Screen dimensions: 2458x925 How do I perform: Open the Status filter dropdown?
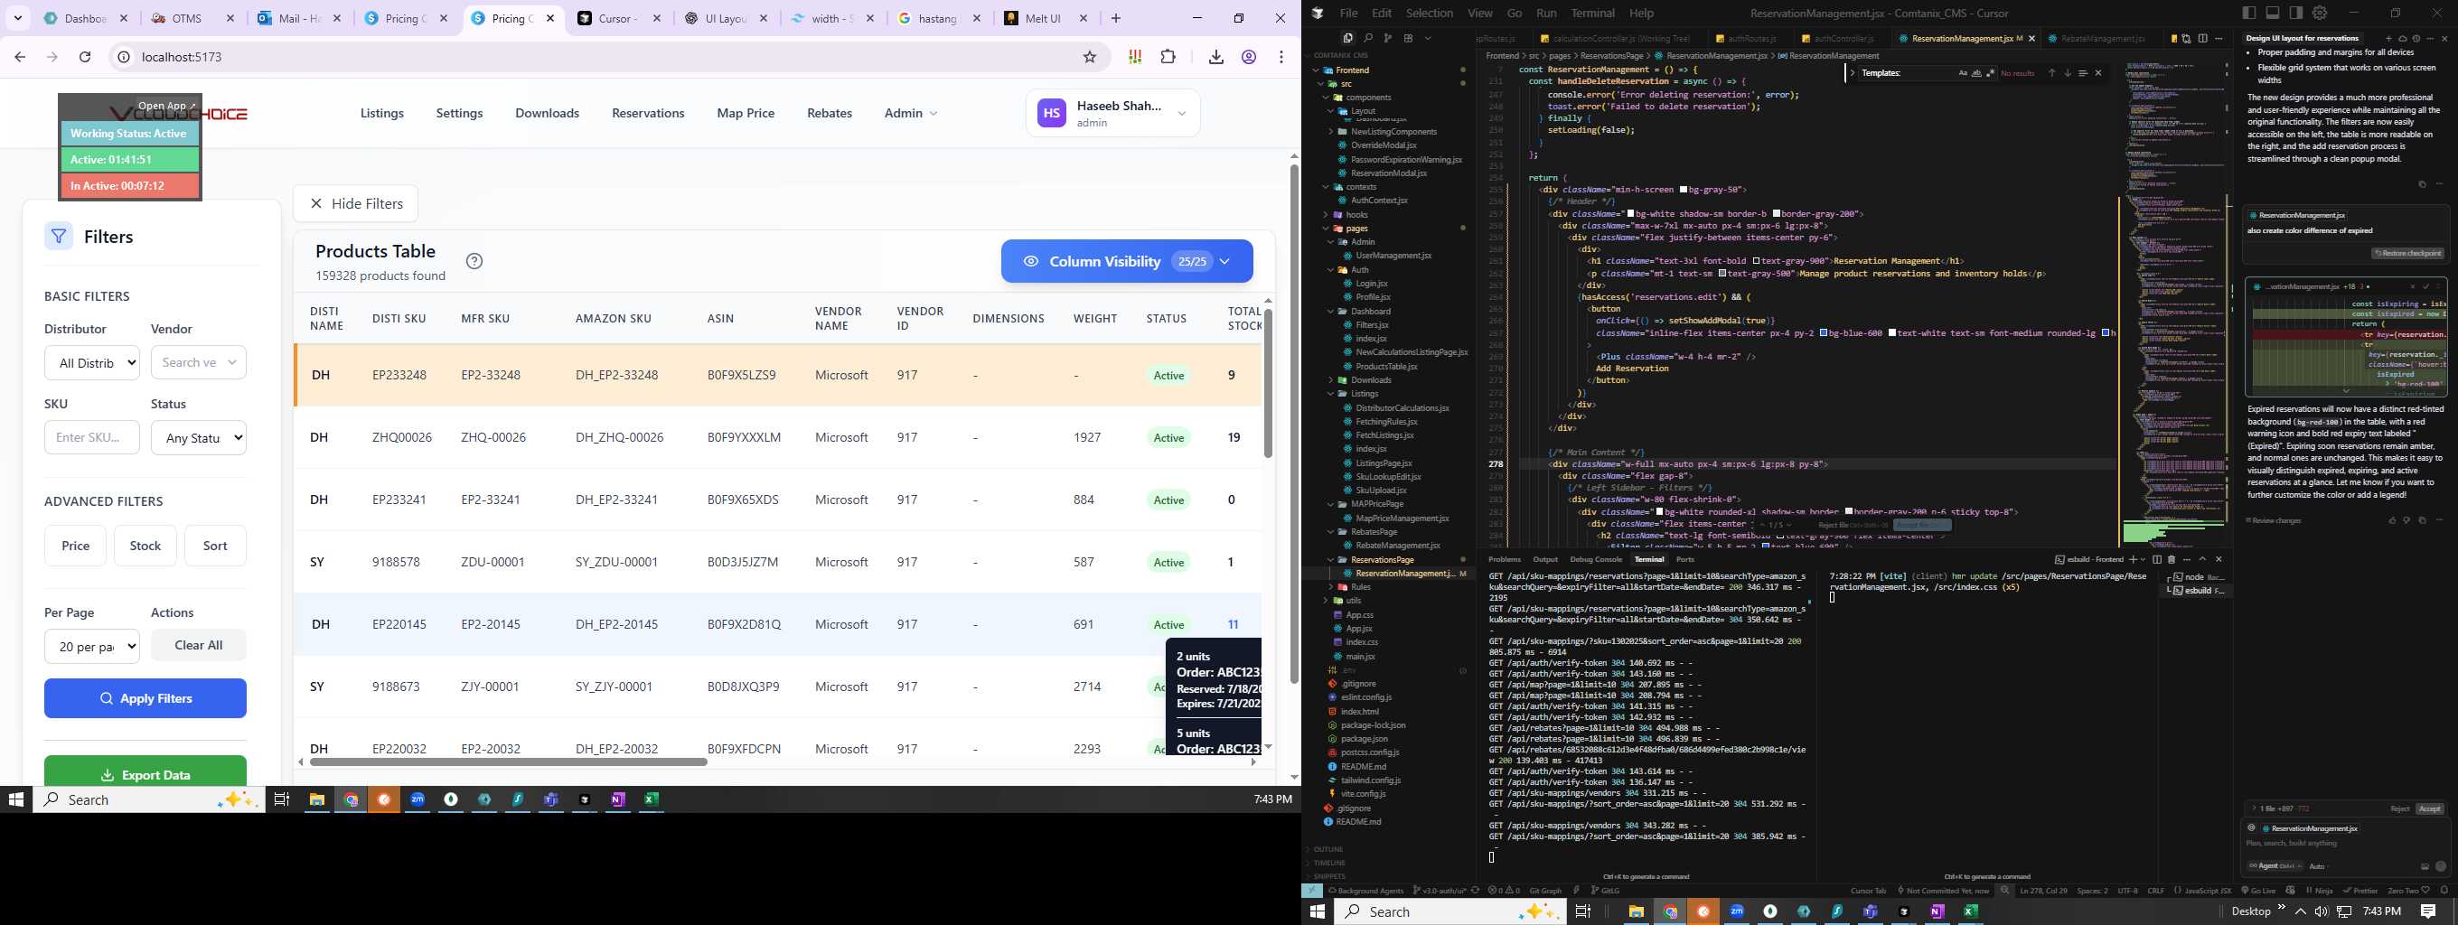coord(199,438)
